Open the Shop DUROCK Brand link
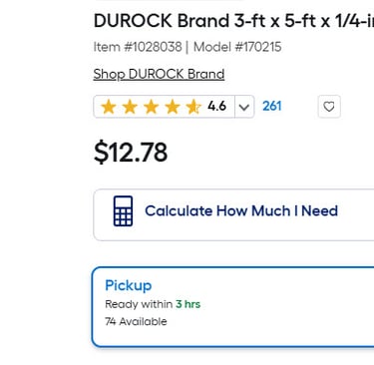374x365 pixels. point(159,74)
